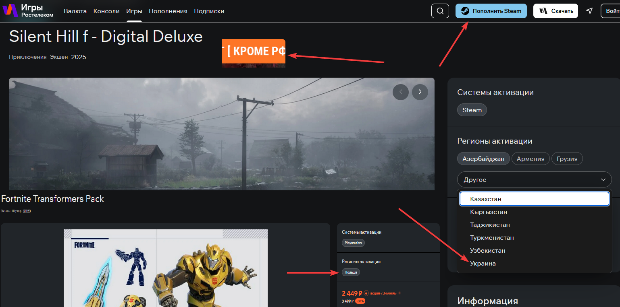
Task: Choose Украина from the region list
Action: (x=534, y=263)
